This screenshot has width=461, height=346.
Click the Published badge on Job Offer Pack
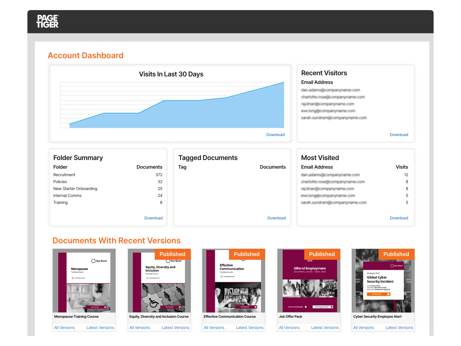(x=322, y=254)
